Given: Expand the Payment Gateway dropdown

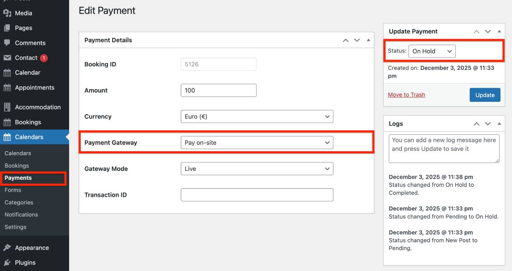Looking at the screenshot, I should 257,143.
